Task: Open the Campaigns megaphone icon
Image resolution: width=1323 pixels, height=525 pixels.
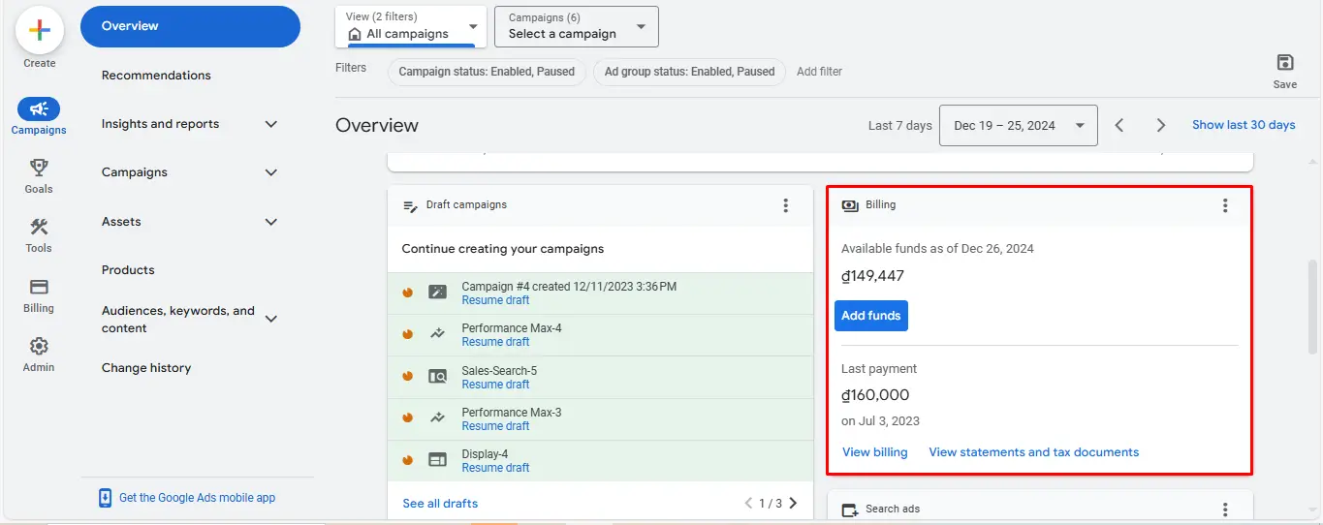Action: click(39, 109)
